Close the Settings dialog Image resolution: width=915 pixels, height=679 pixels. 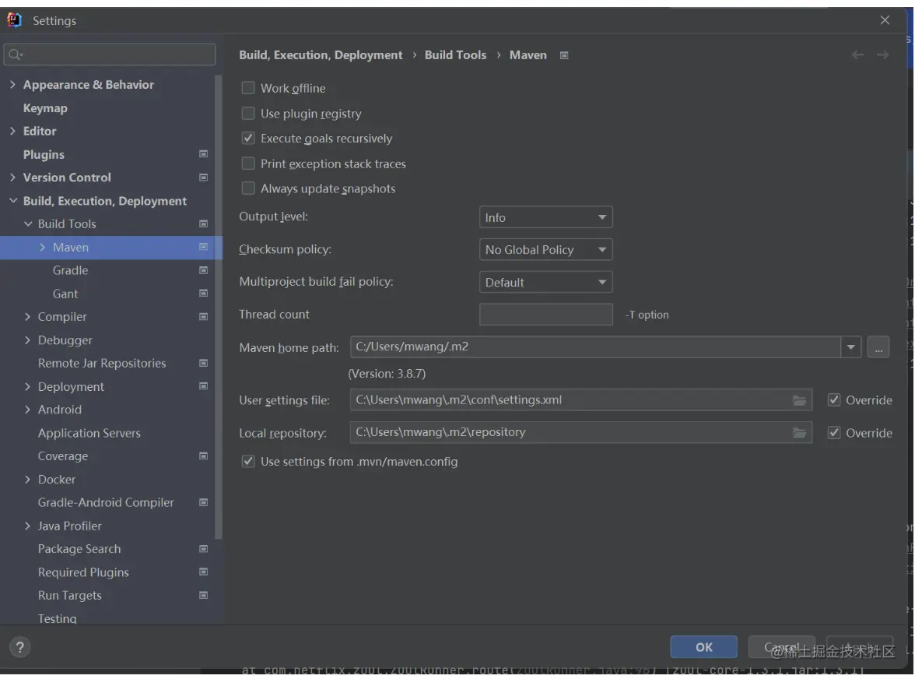[x=885, y=20]
